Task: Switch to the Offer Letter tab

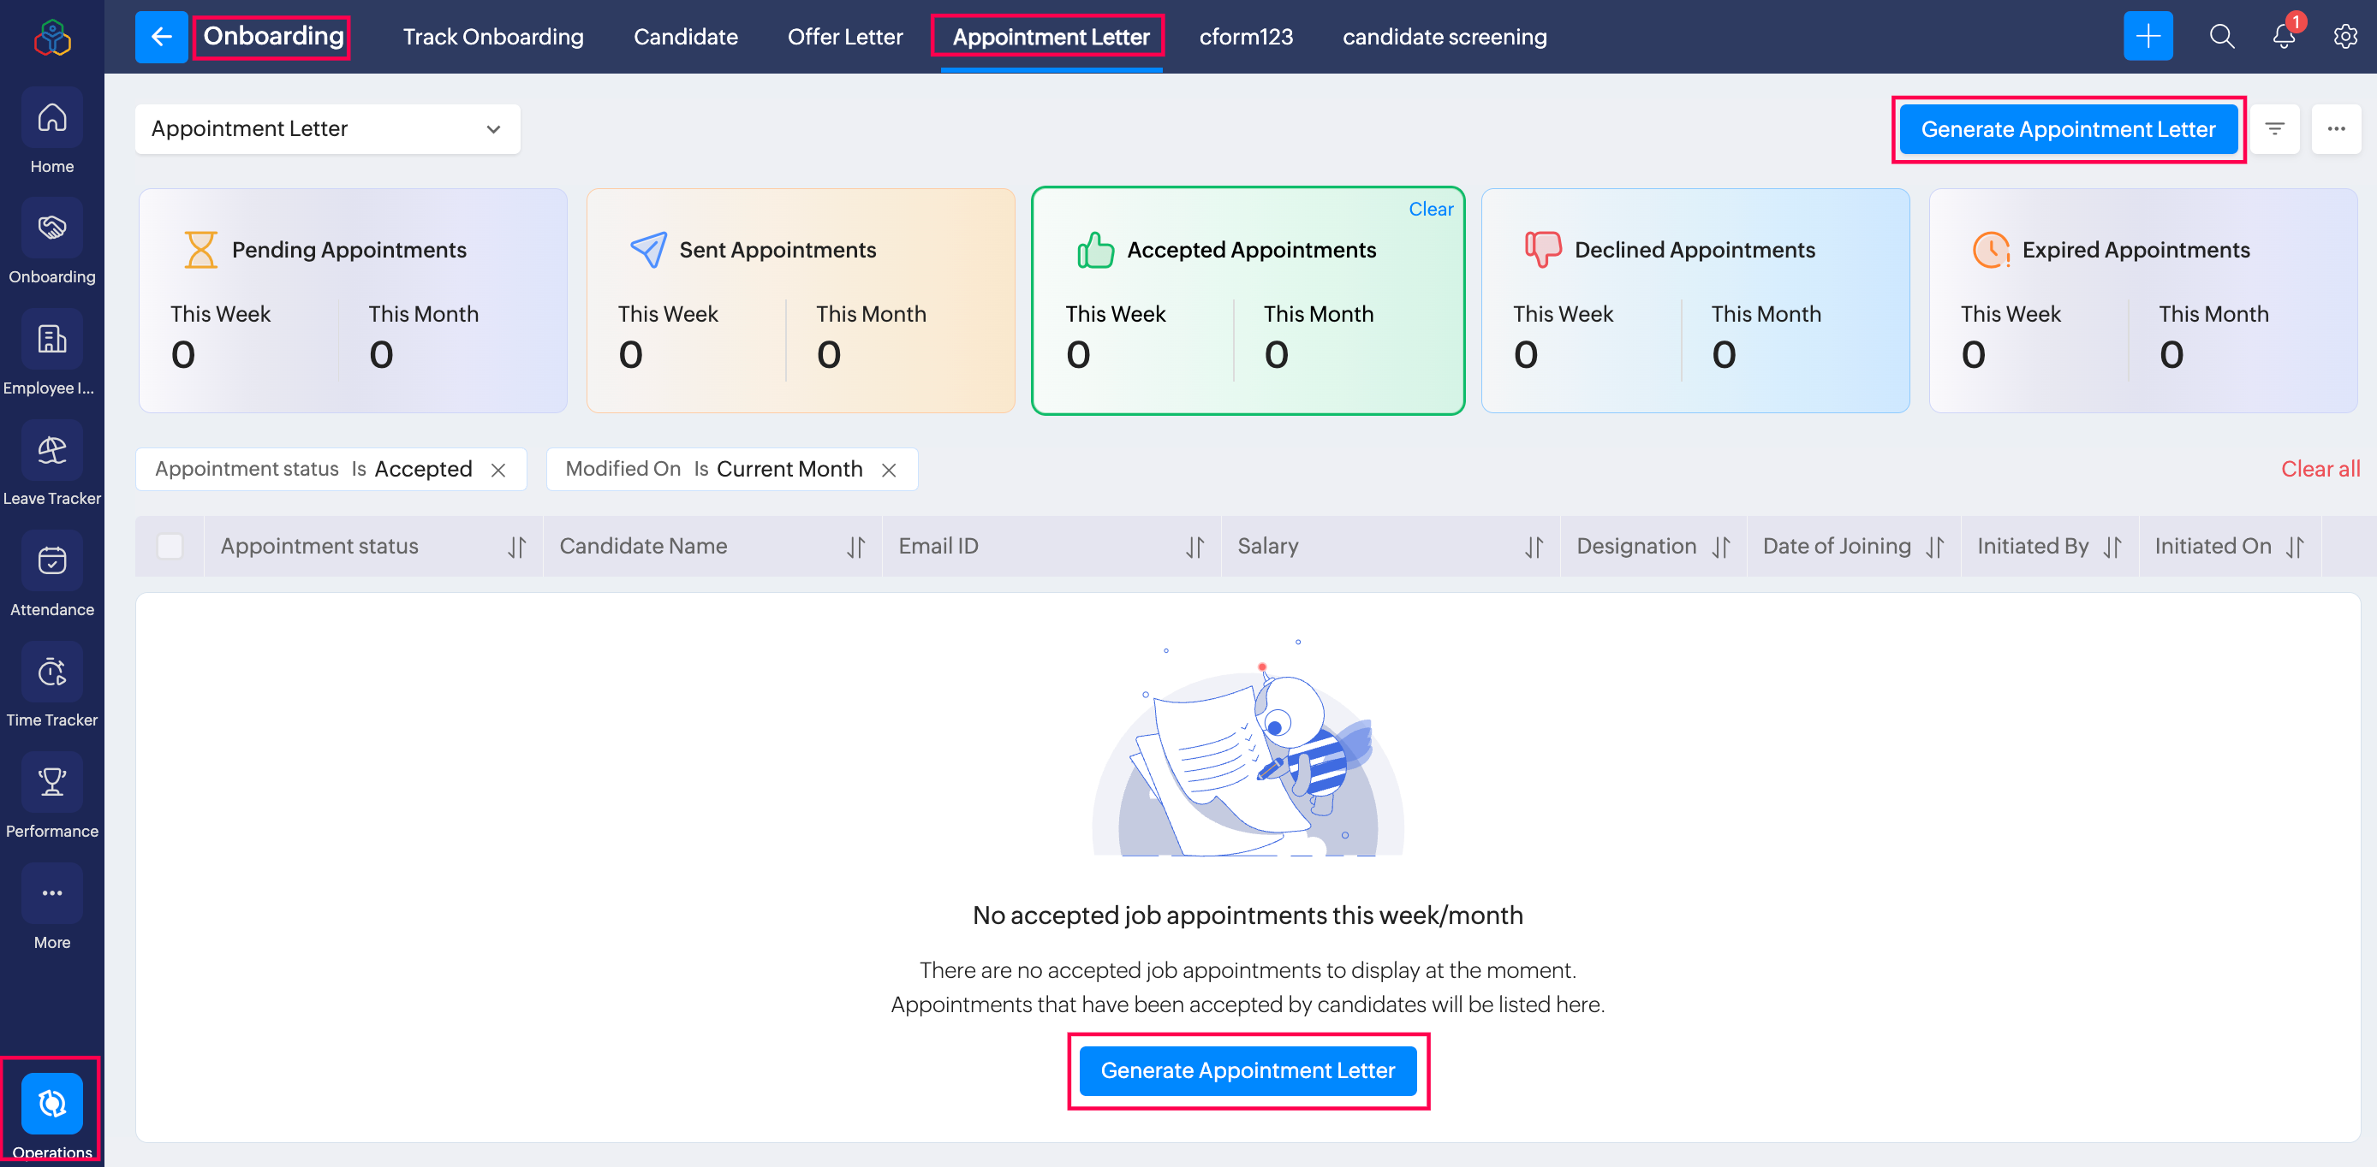Action: click(844, 37)
